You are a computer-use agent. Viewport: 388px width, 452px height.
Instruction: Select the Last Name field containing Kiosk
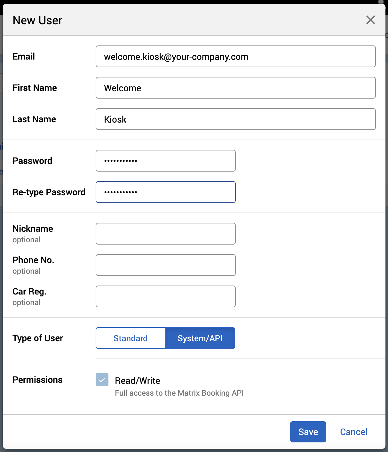(235, 119)
